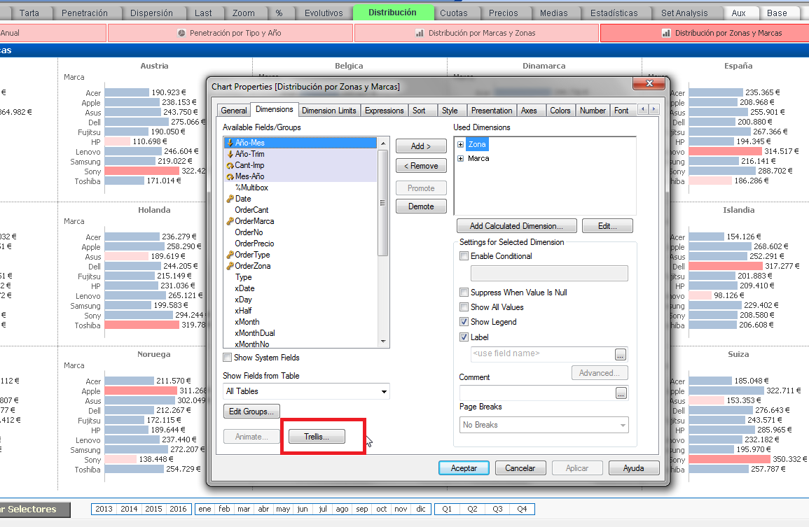Click the Trellis... button
Image resolution: width=809 pixels, height=527 pixels.
point(318,437)
